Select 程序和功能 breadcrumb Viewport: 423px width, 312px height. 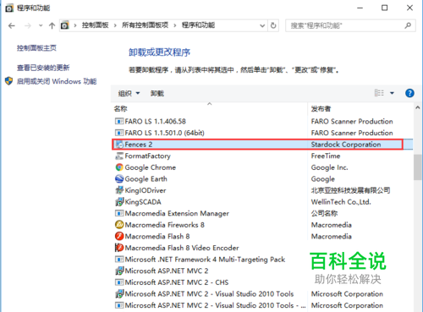click(198, 25)
